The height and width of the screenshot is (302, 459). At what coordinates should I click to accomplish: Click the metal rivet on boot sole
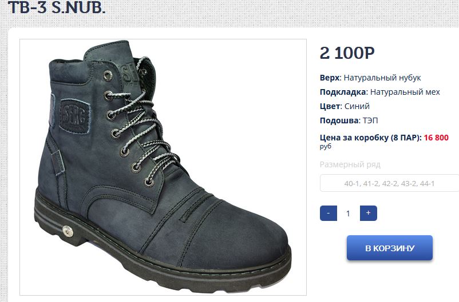pyautogui.click(x=68, y=232)
